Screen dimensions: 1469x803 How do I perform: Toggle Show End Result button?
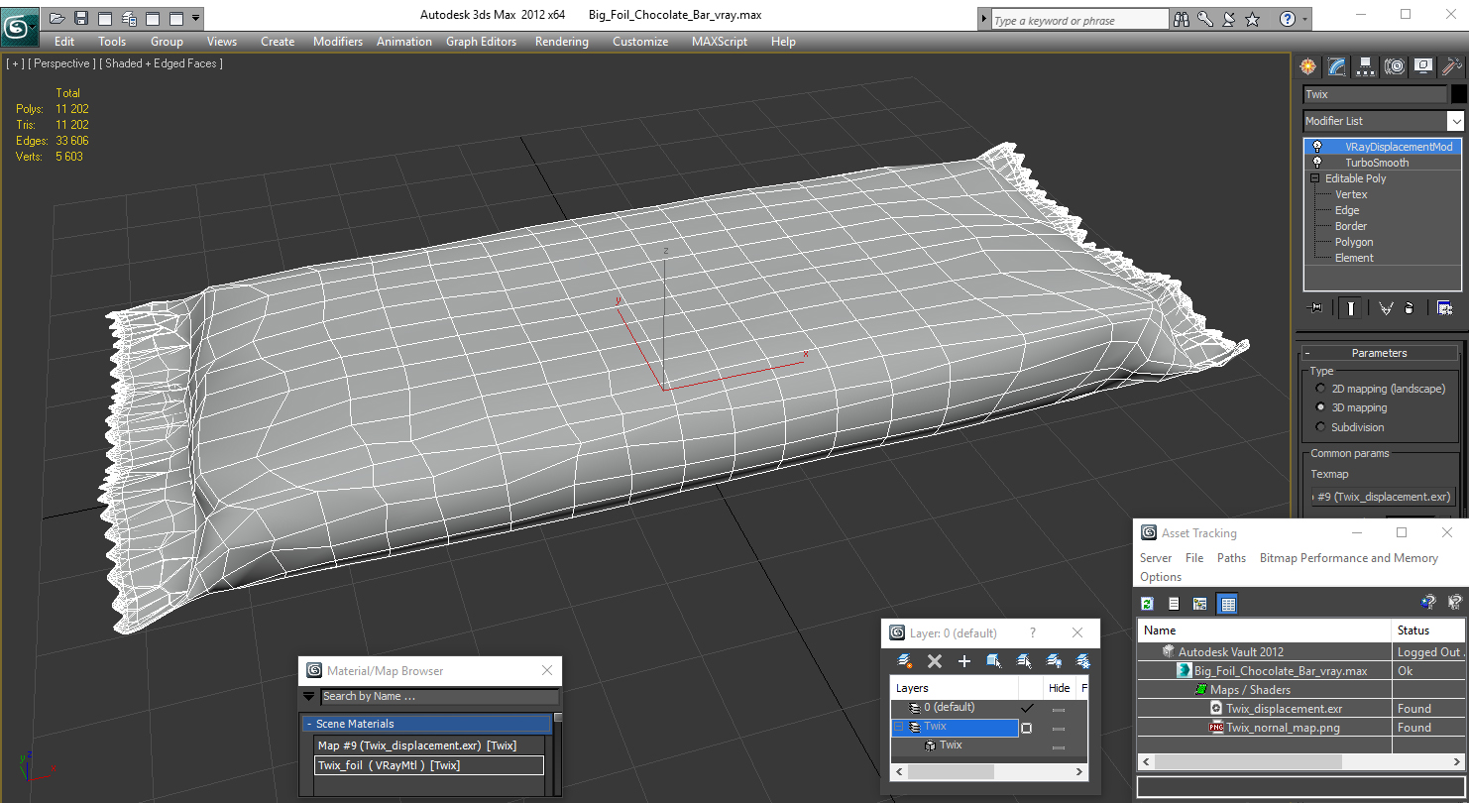click(1351, 308)
